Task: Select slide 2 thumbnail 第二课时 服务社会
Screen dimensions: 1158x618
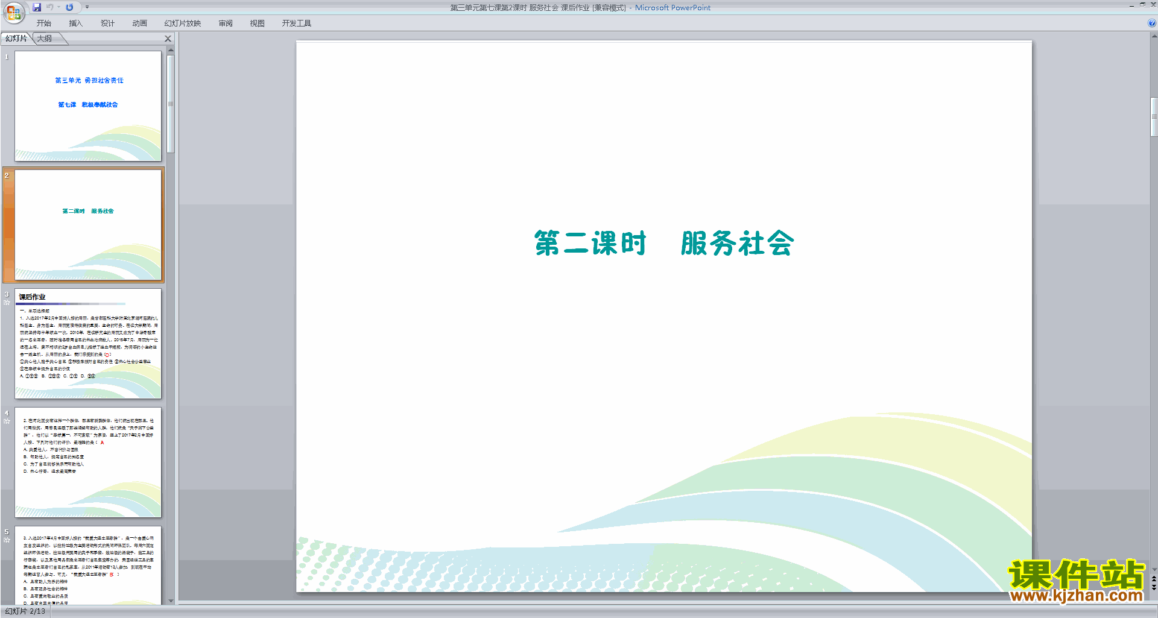Action: pyautogui.click(x=88, y=225)
